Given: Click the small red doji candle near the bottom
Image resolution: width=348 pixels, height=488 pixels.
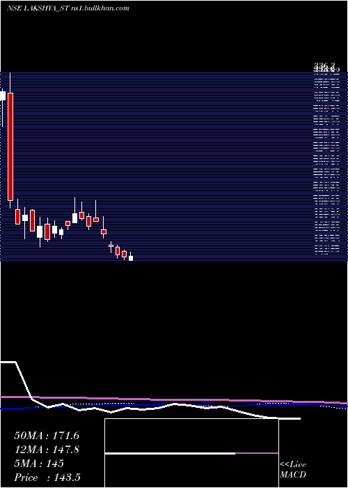Looking at the screenshot, I should point(111,245).
